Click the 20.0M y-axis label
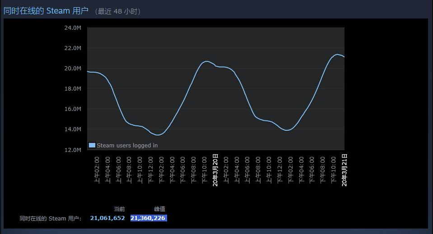Screen dimensions: 433x234 point(73,69)
